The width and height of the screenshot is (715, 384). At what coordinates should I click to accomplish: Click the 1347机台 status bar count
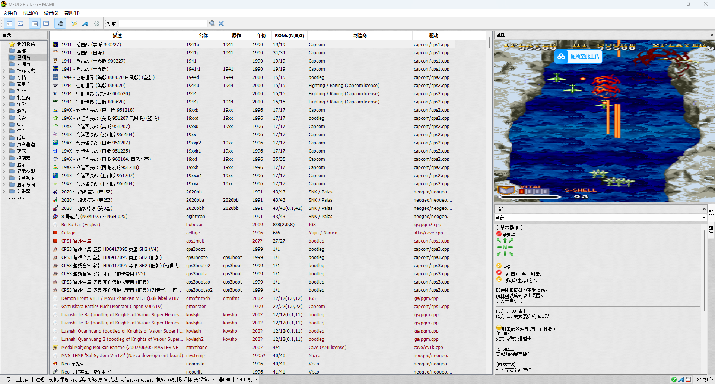point(704,380)
